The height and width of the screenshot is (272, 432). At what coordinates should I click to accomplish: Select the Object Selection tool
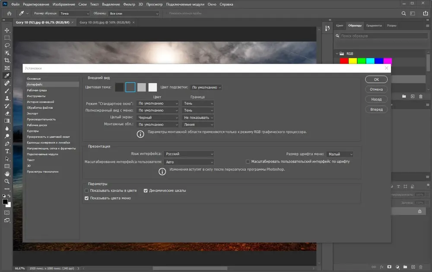pyautogui.click(x=7, y=53)
